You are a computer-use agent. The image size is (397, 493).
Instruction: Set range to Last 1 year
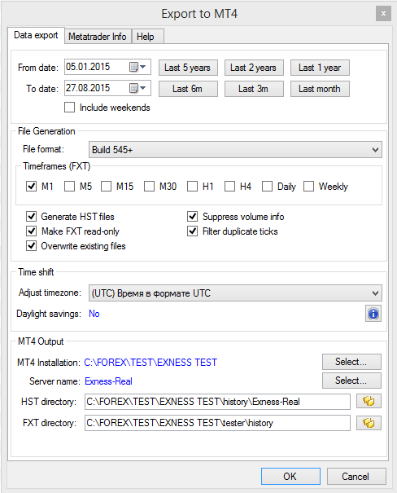click(320, 68)
